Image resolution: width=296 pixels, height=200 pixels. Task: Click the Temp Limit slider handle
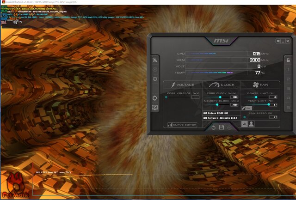pyautogui.click(x=268, y=104)
